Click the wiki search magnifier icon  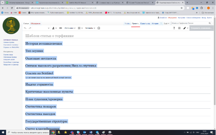(x=210, y=23)
